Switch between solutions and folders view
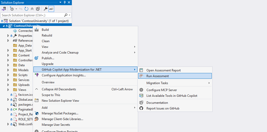Screen dimensions: 267x132 (x=4, y=9)
